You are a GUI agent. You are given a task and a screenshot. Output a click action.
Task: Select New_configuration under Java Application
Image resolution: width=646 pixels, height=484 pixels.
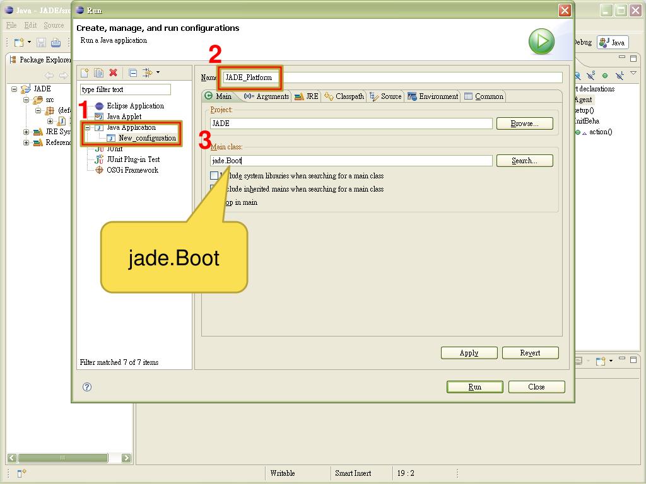click(147, 138)
